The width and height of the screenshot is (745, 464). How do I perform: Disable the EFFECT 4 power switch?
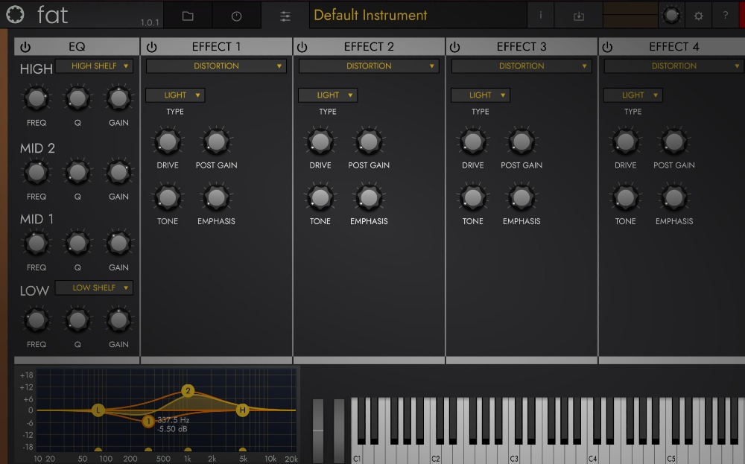(x=607, y=46)
